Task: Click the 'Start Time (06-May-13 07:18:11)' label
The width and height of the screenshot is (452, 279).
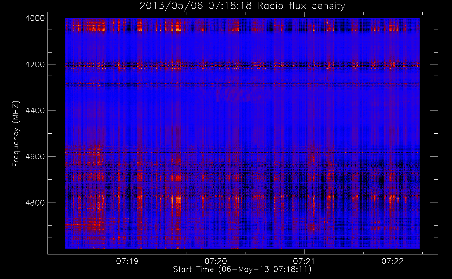Action: point(242,270)
